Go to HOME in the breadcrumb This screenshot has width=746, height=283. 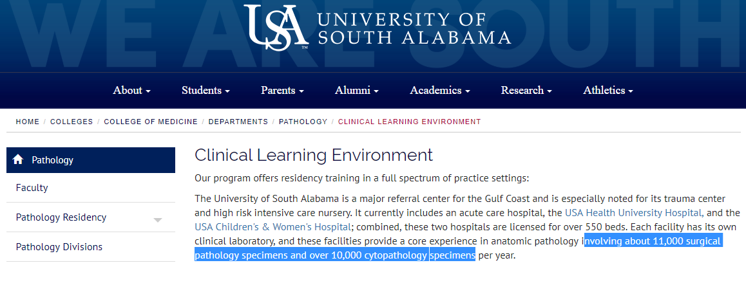click(28, 122)
